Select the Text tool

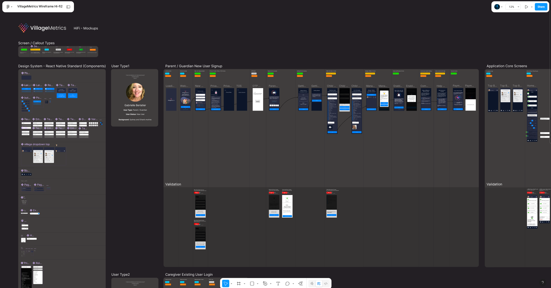tap(278, 283)
